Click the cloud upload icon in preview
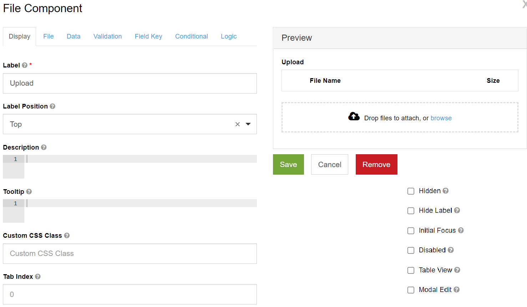 click(354, 116)
